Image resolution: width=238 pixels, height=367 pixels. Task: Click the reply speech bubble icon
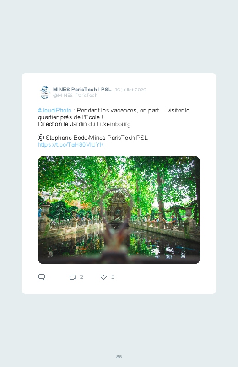point(42,277)
